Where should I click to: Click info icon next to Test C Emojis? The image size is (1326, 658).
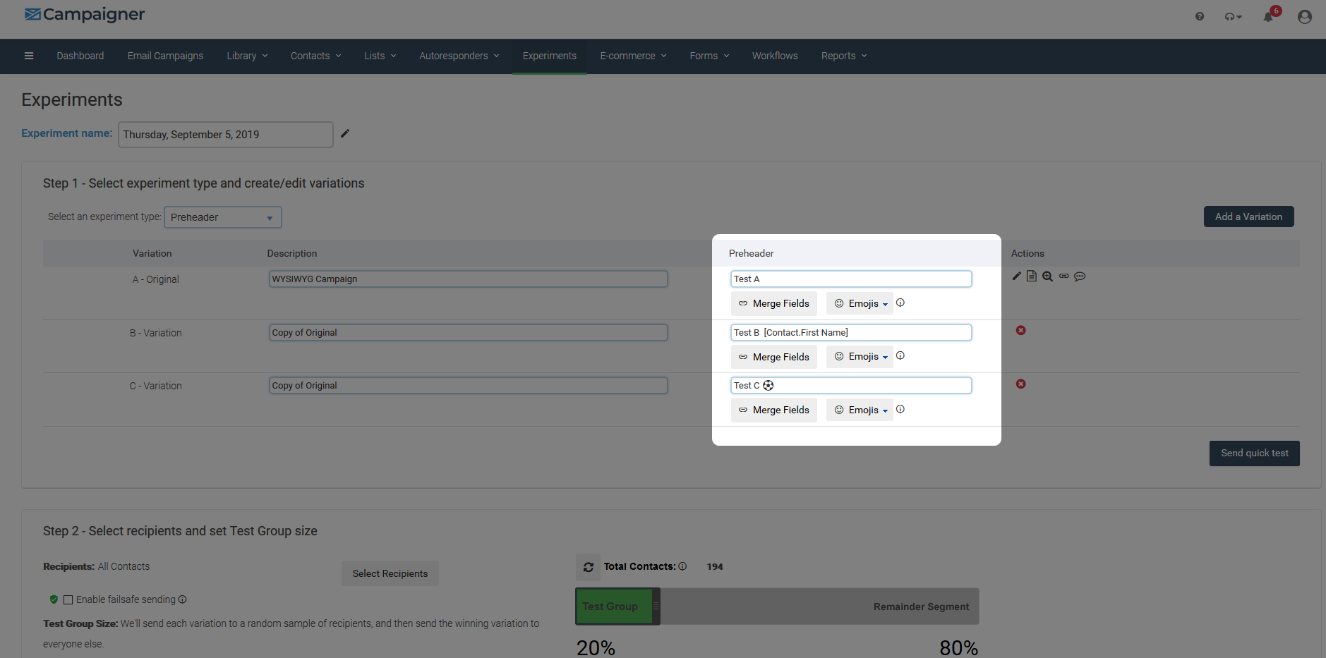point(900,409)
